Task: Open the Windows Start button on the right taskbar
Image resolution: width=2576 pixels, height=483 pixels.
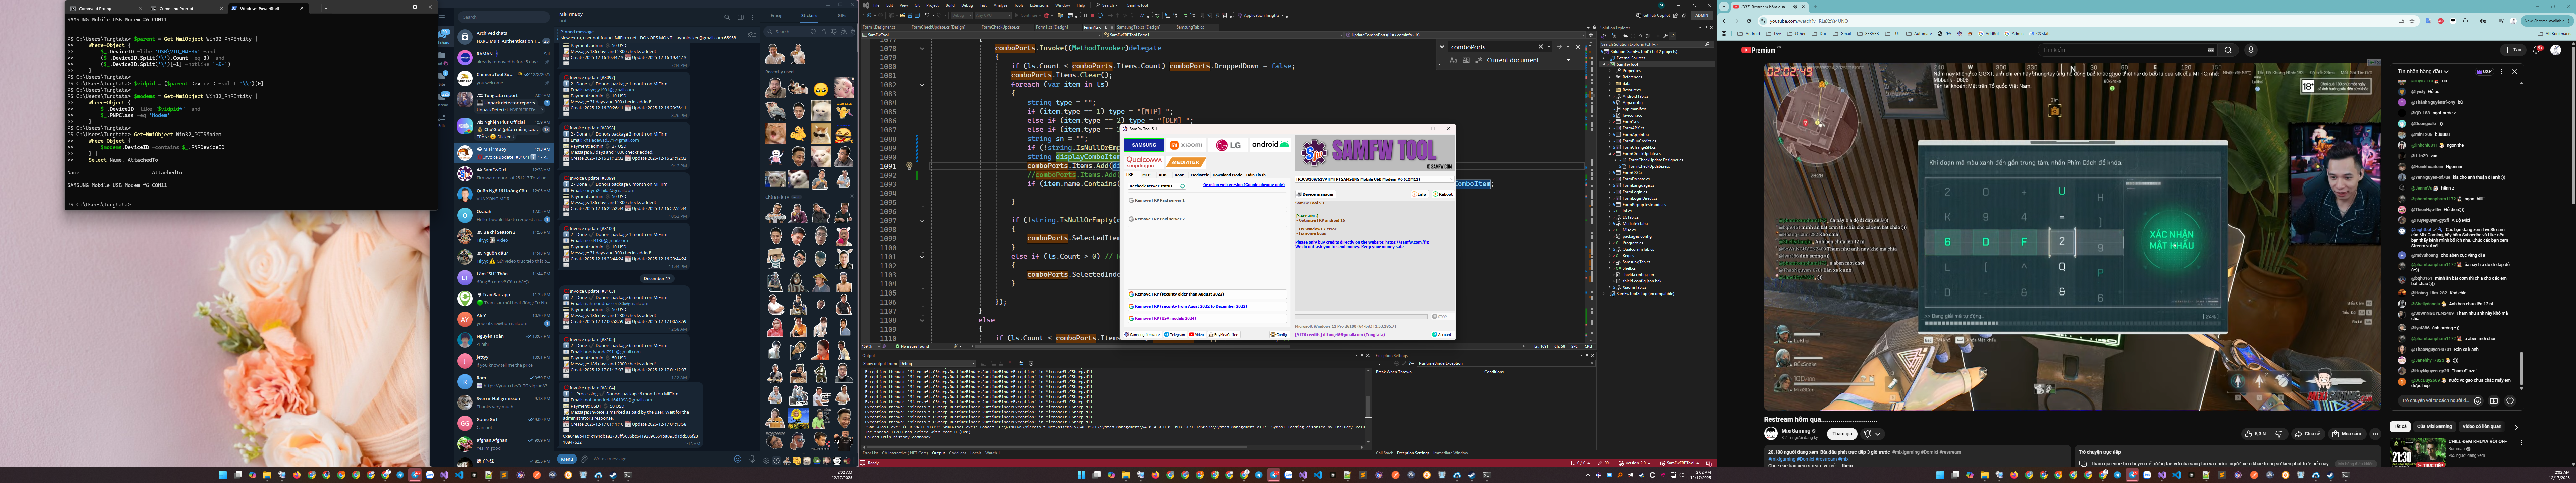Action: [x=1940, y=475]
